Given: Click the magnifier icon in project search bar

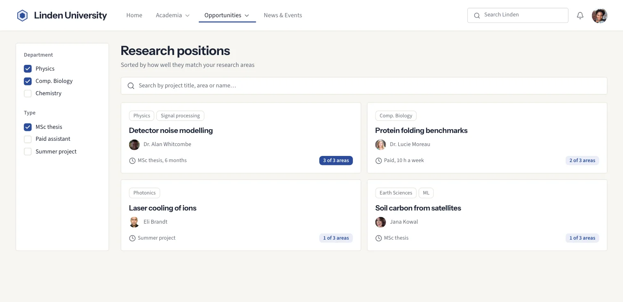Looking at the screenshot, I should pyautogui.click(x=131, y=86).
